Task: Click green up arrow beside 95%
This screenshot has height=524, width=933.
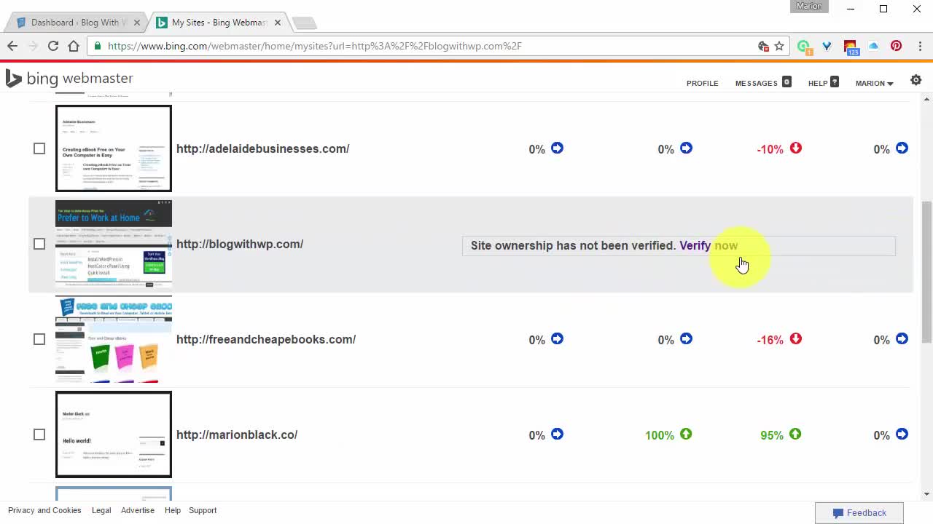Action: point(795,434)
